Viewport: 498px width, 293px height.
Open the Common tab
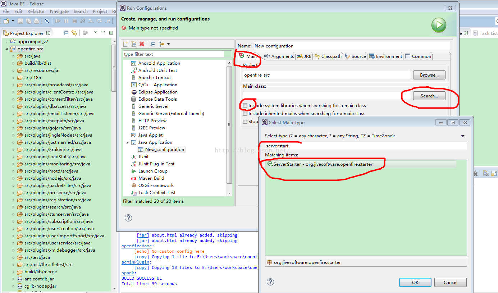click(418, 56)
